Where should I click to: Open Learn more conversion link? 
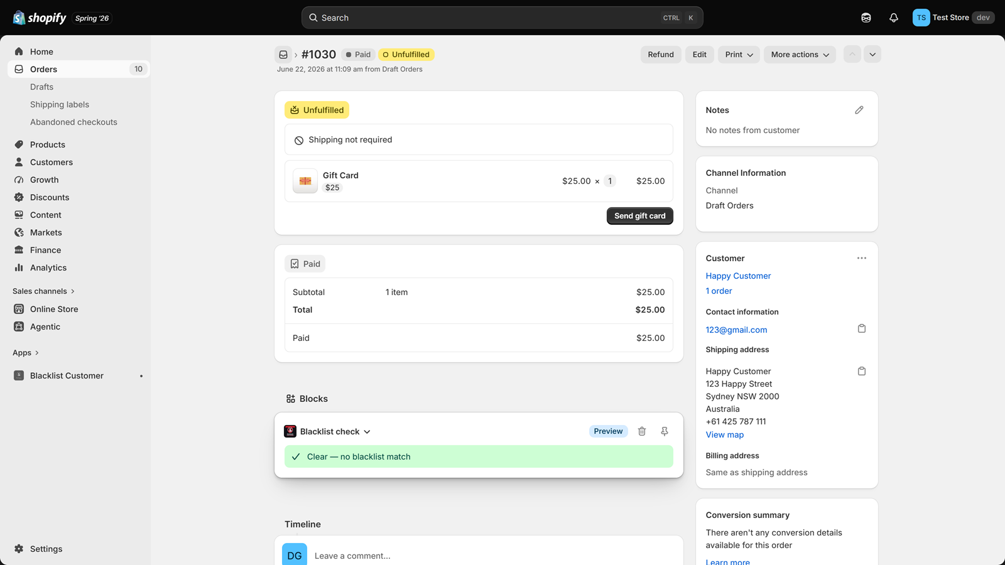pyautogui.click(x=727, y=562)
